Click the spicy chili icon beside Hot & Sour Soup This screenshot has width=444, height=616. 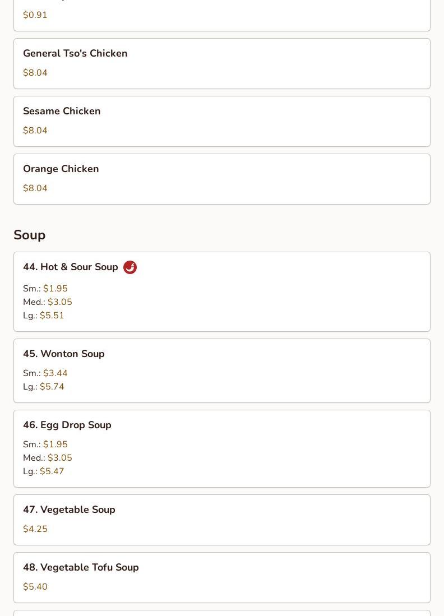tap(130, 267)
